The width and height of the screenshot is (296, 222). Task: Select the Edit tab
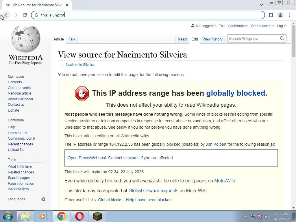195,39
